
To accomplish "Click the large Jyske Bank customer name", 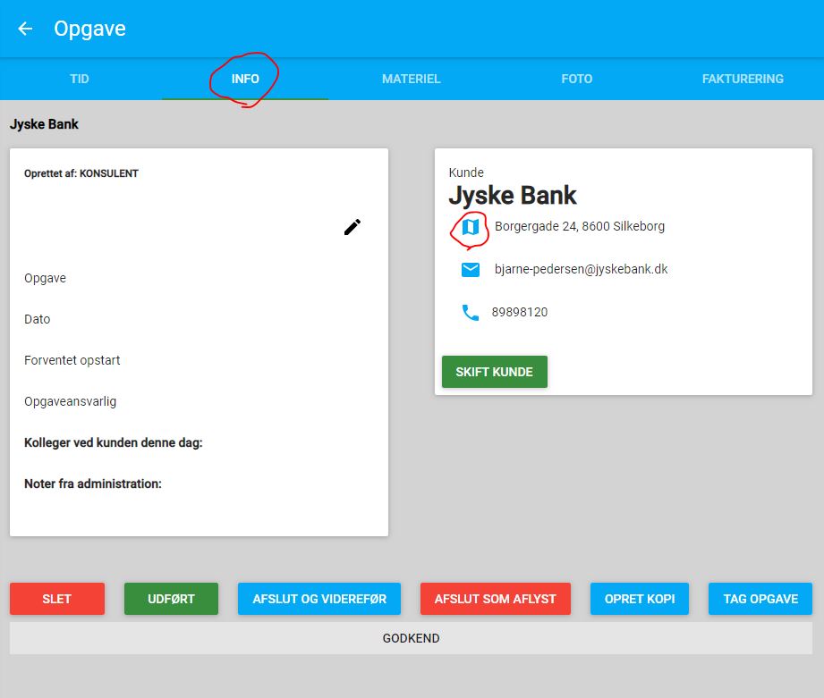I will (513, 195).
